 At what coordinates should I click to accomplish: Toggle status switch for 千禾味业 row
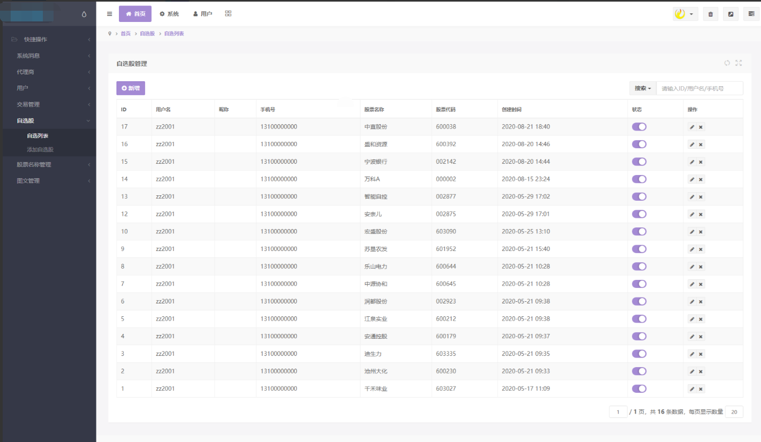coord(639,389)
